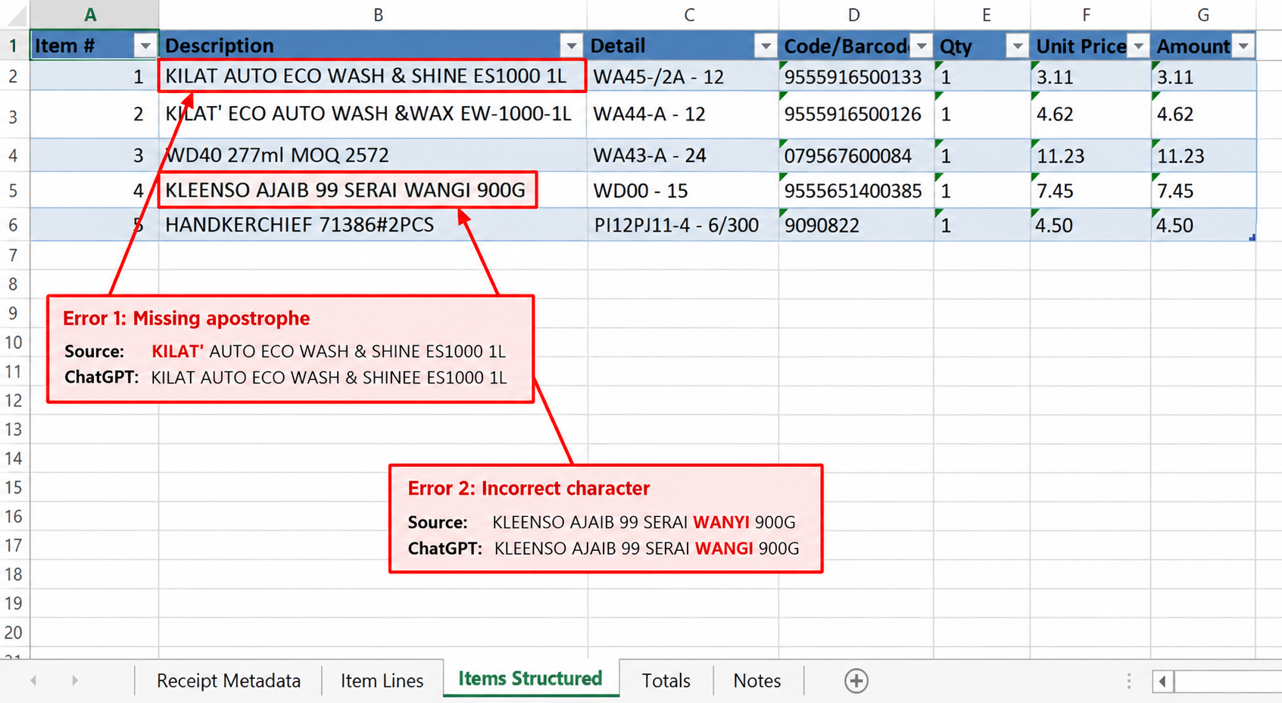Select Detail cell WD00 - 15
Image resolution: width=1282 pixels, height=703 pixels.
tap(683, 190)
